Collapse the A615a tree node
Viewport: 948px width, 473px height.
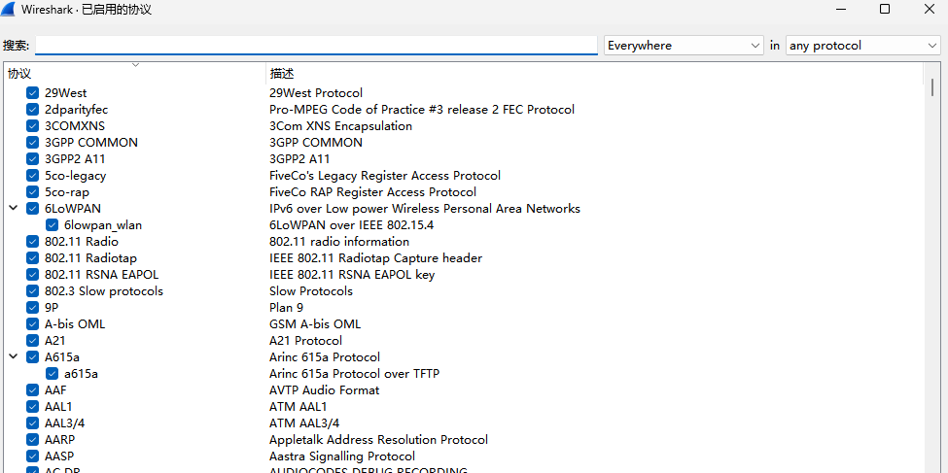[x=13, y=357]
